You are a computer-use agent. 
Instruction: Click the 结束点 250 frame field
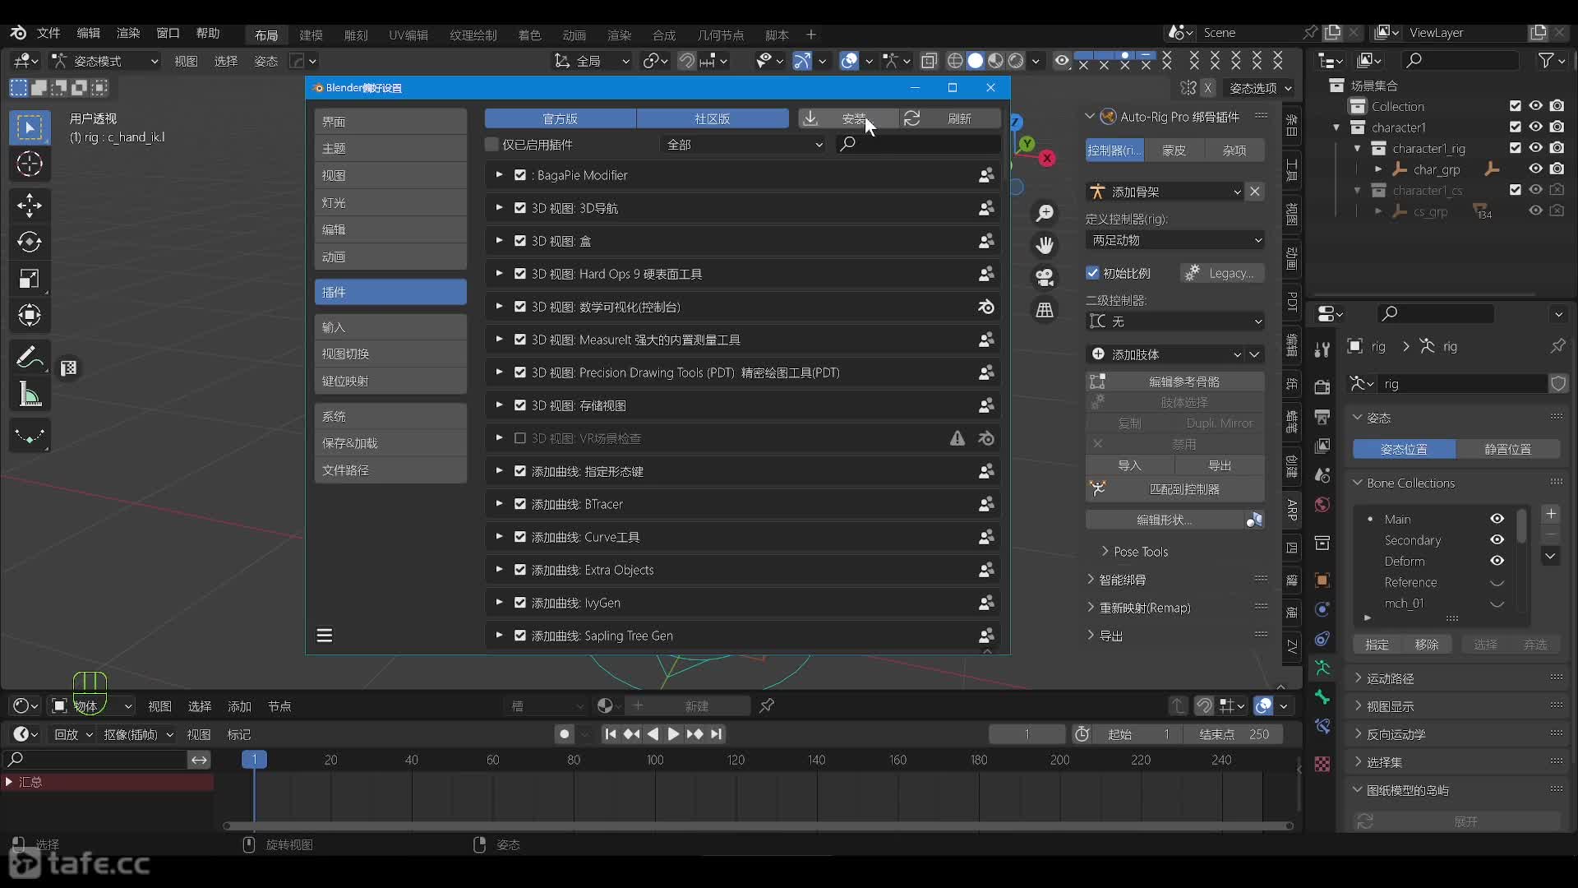1234,734
